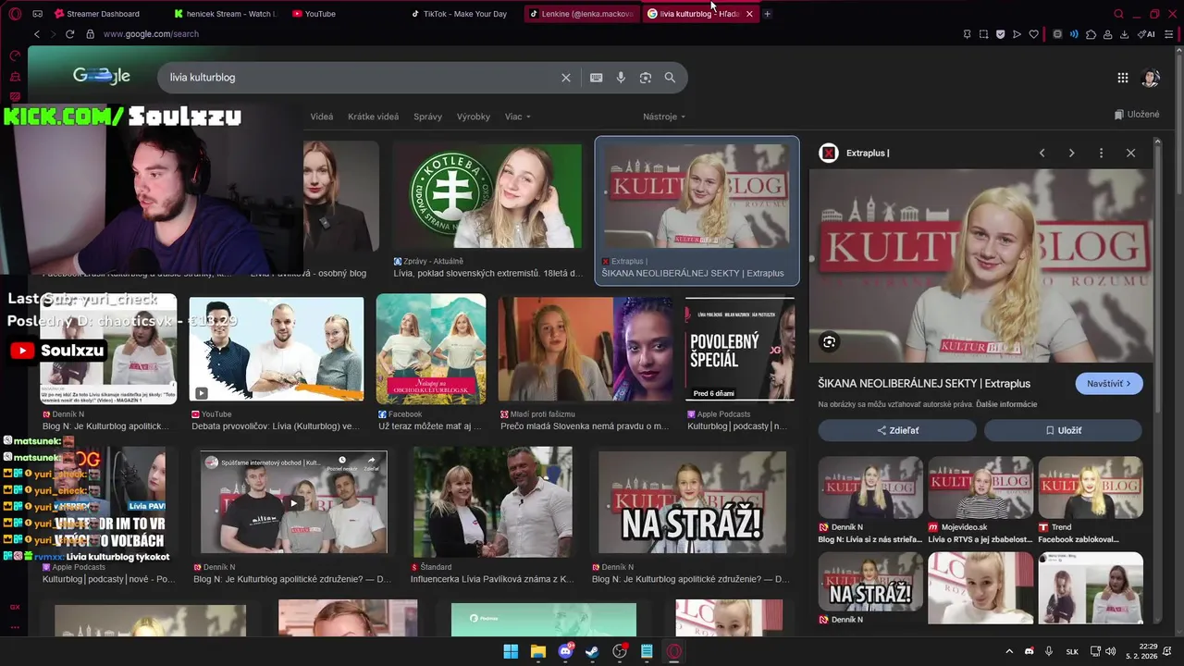Viewport: 1184px width, 666px height.
Task: Bookmark page with the heart icon
Action: pos(1033,34)
